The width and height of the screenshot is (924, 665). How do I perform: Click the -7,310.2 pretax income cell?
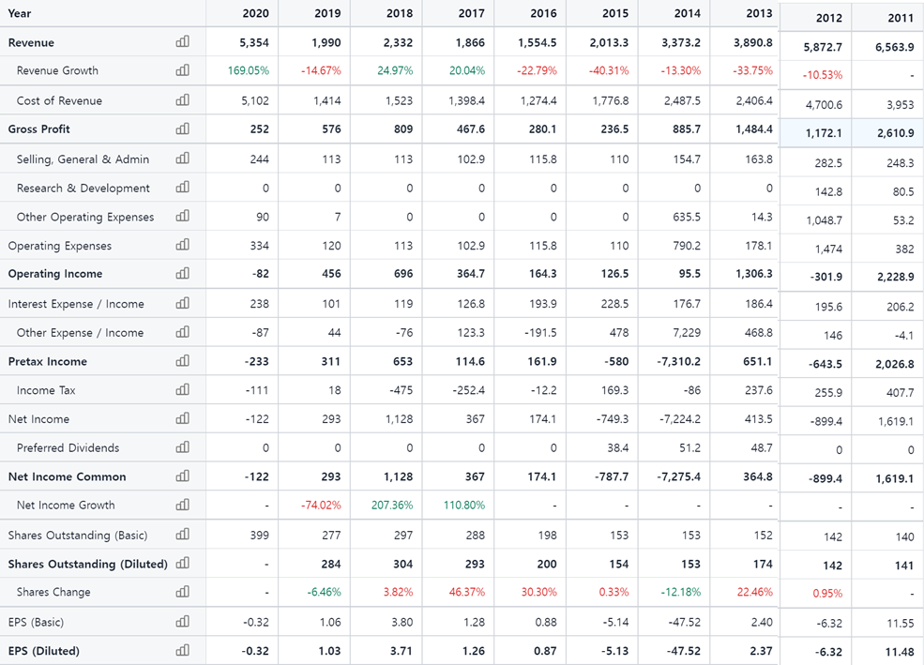tap(679, 361)
